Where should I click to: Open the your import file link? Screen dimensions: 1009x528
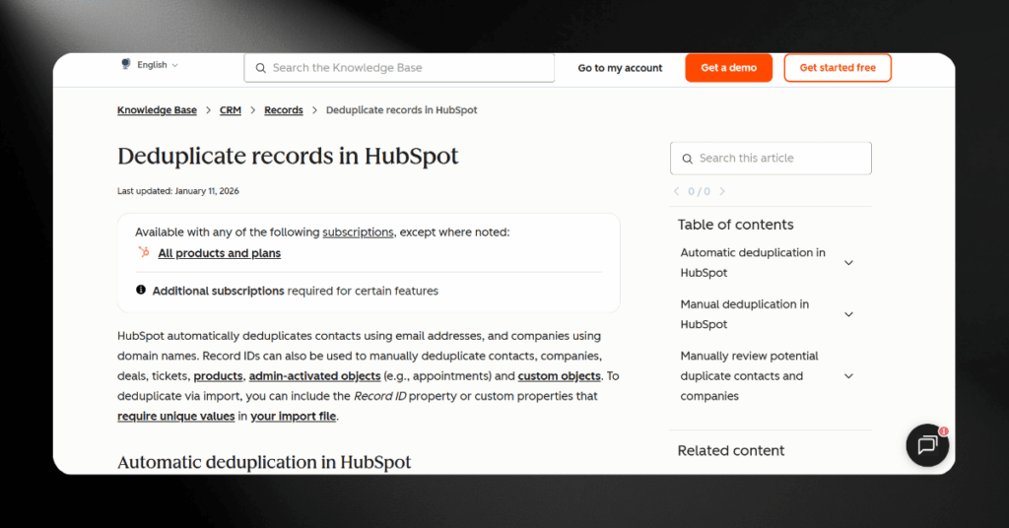click(x=294, y=416)
